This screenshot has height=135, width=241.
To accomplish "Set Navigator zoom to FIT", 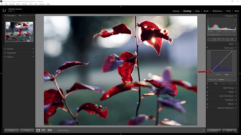I will click(20, 15).
